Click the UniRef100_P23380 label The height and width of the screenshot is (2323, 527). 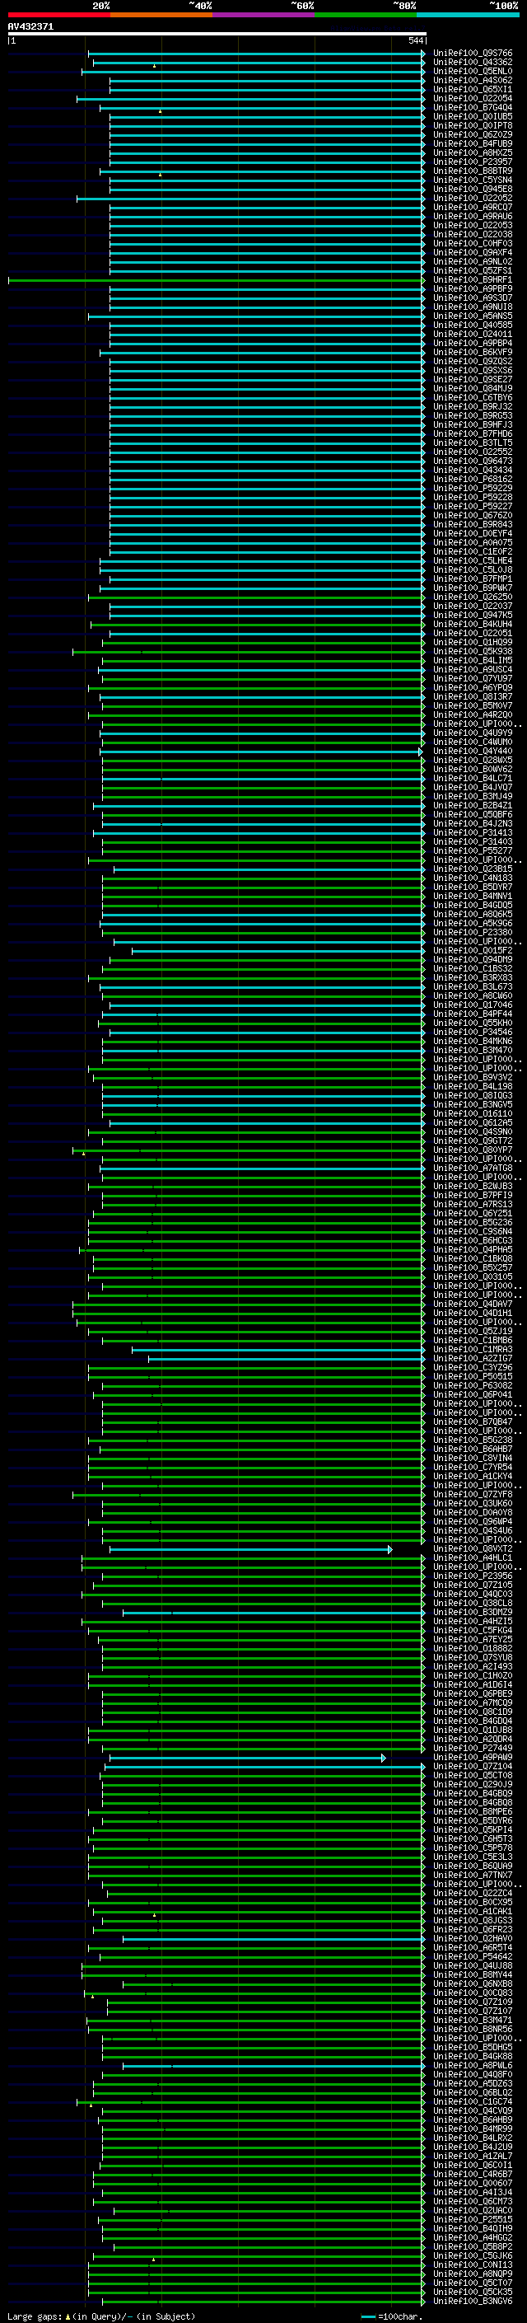pyautogui.click(x=473, y=933)
